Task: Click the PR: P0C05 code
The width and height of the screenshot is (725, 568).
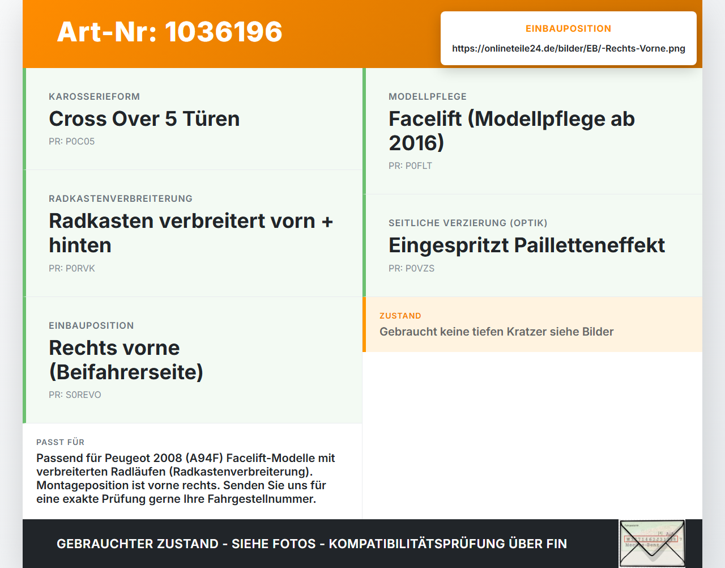Action: tap(71, 142)
